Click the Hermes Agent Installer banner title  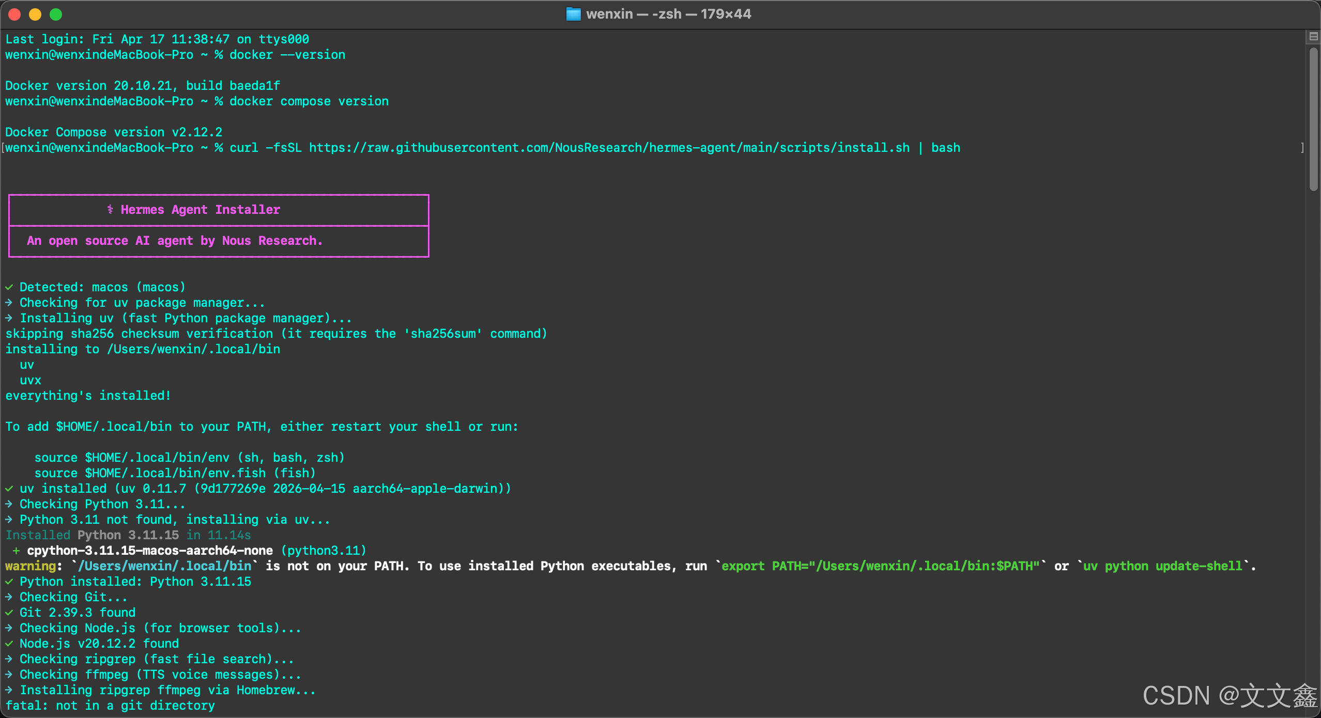point(201,210)
